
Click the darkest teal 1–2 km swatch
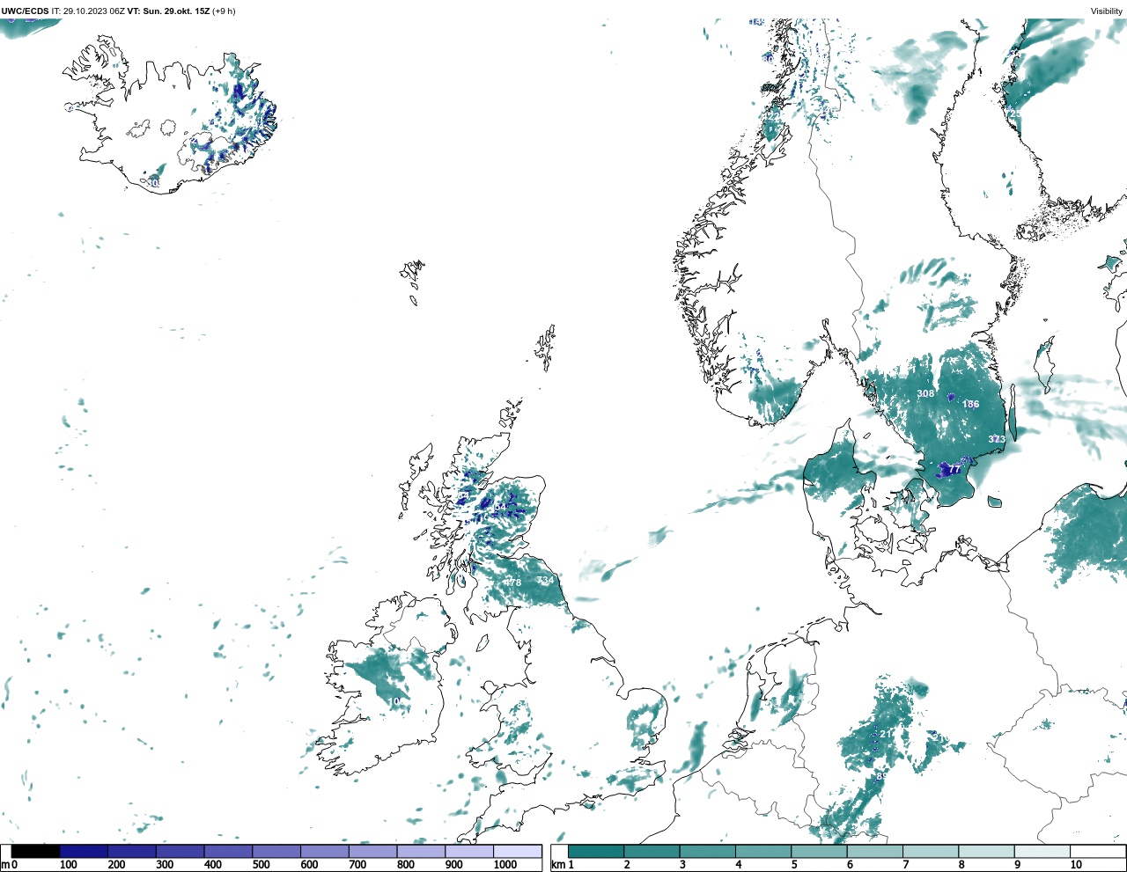[x=596, y=851]
